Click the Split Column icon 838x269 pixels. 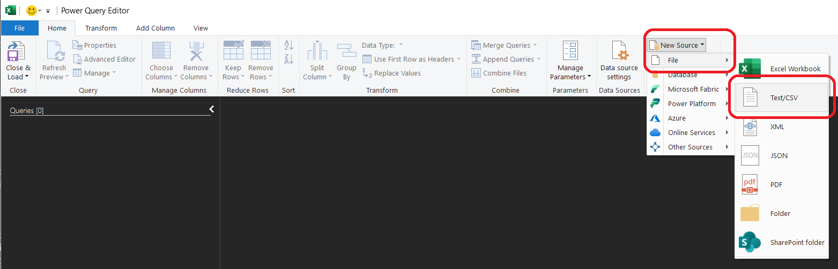coord(317,51)
